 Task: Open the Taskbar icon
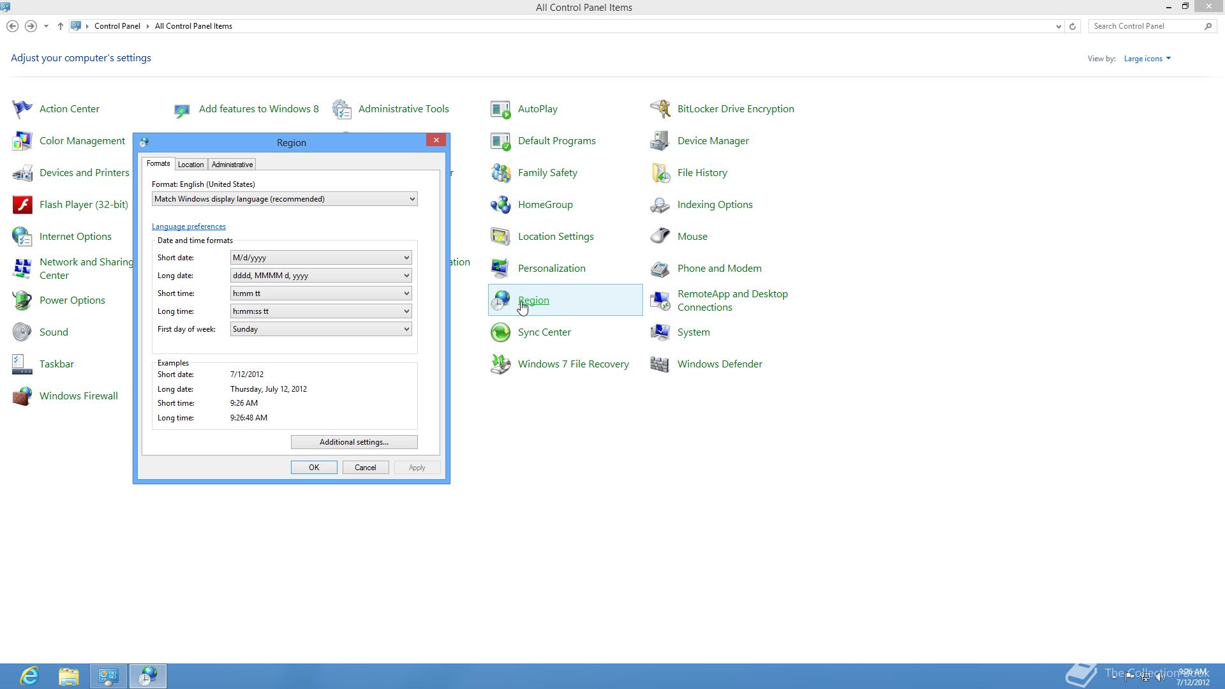[x=22, y=364]
